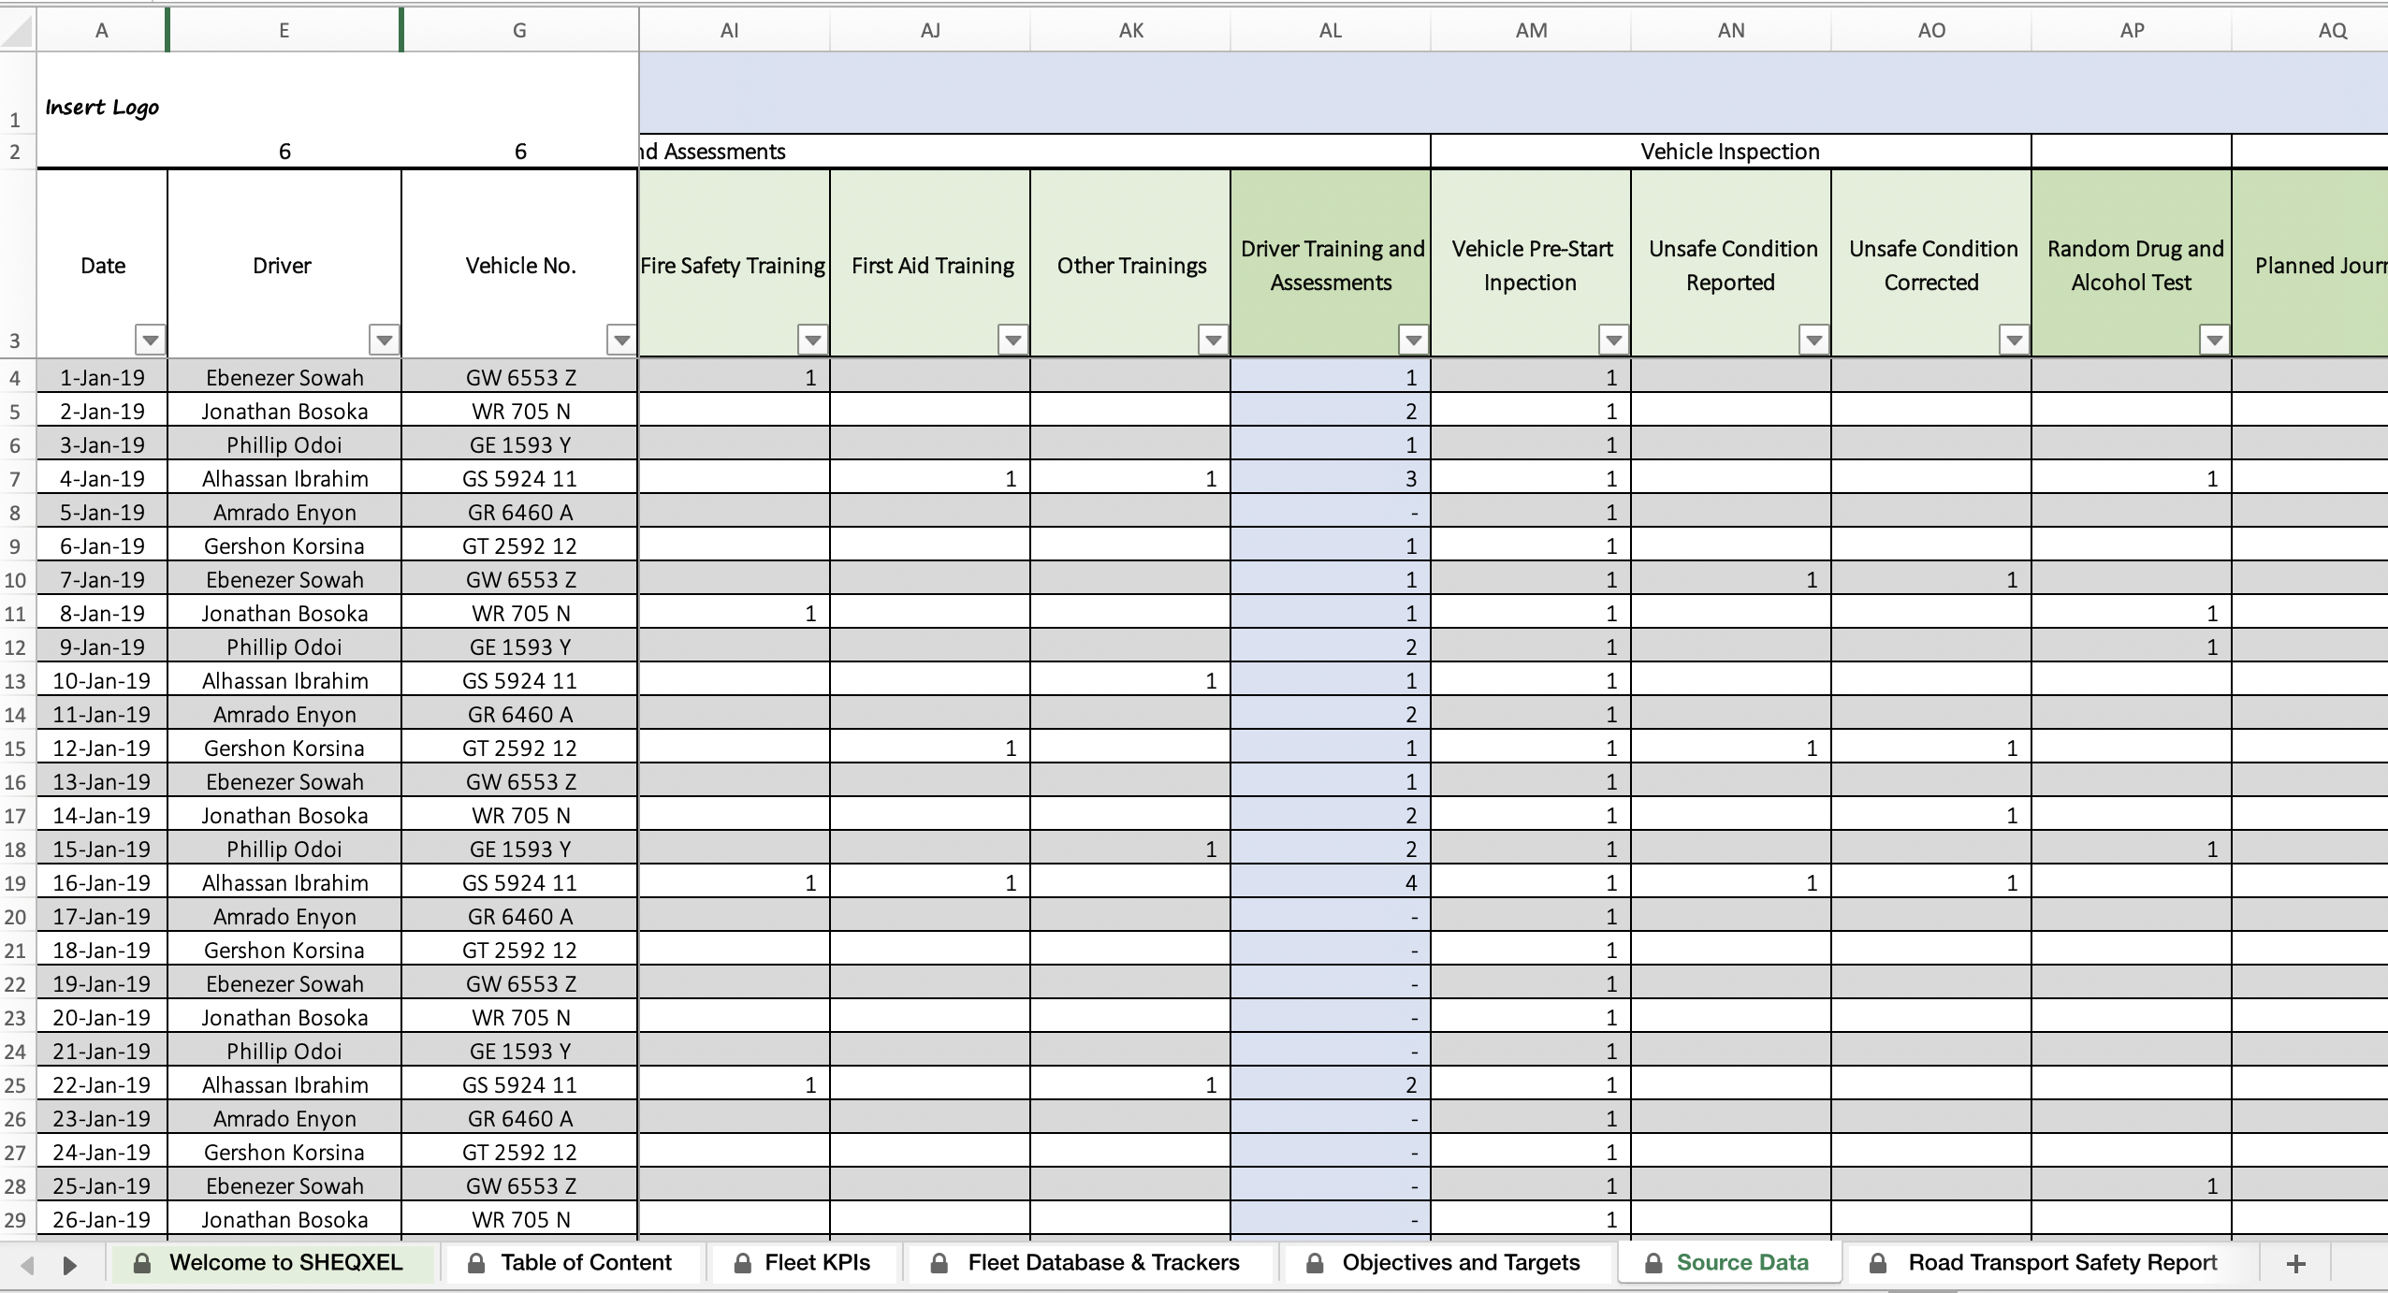Click Unsafe Condition Corrected value in row 17
Image resolution: width=2388 pixels, height=1293 pixels.
click(1931, 815)
